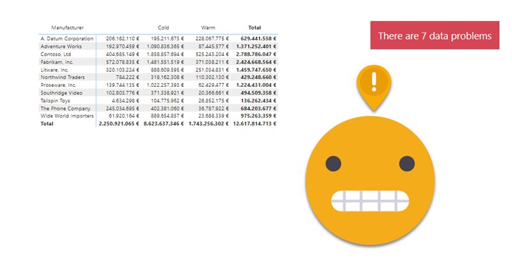Click the Cold column header

coord(163,28)
